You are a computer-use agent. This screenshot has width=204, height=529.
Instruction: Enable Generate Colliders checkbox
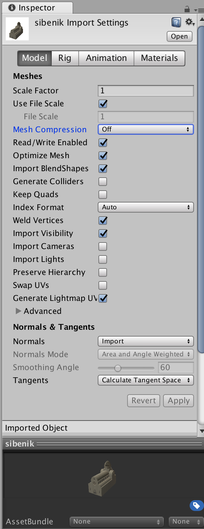point(103,182)
